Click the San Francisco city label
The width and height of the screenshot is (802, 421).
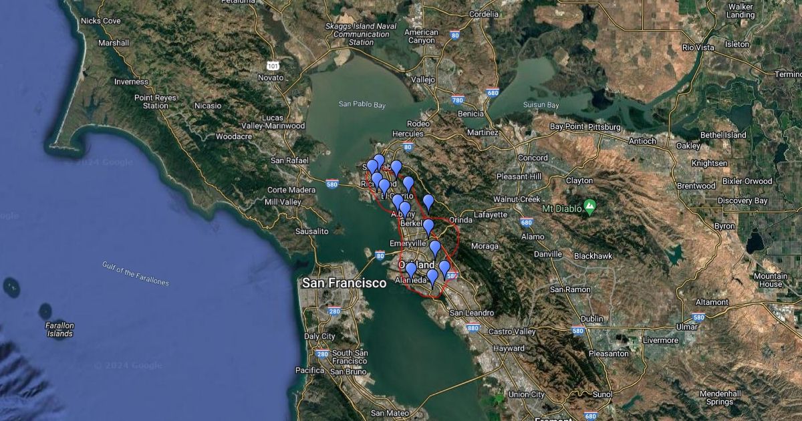click(x=344, y=283)
